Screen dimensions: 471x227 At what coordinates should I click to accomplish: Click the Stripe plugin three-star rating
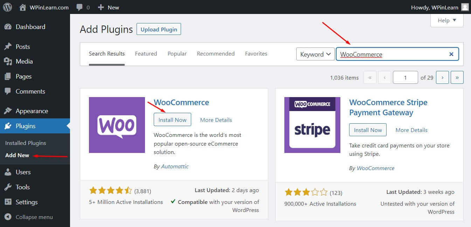[x=306, y=192]
